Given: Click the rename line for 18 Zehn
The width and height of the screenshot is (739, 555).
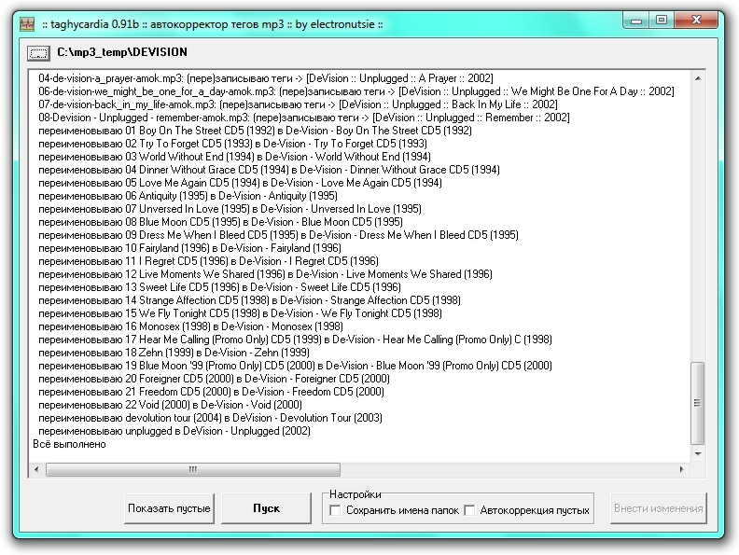Looking at the screenshot, I should (174, 353).
